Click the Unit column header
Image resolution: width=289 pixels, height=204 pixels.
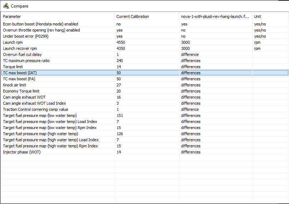click(270, 16)
